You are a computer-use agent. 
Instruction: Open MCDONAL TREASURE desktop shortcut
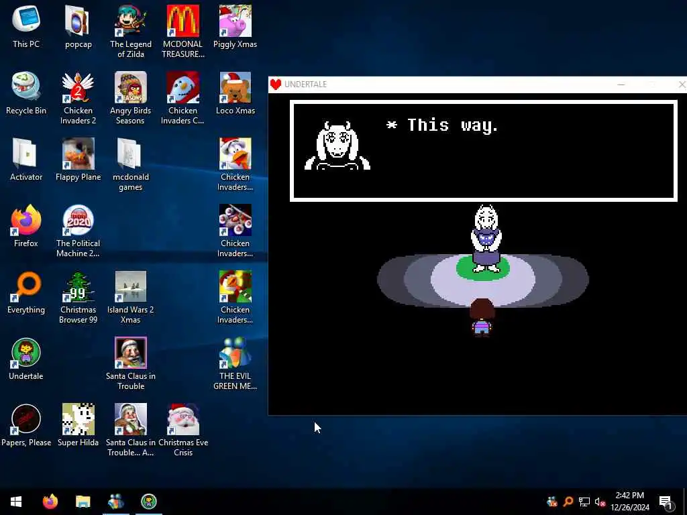pyautogui.click(x=182, y=32)
